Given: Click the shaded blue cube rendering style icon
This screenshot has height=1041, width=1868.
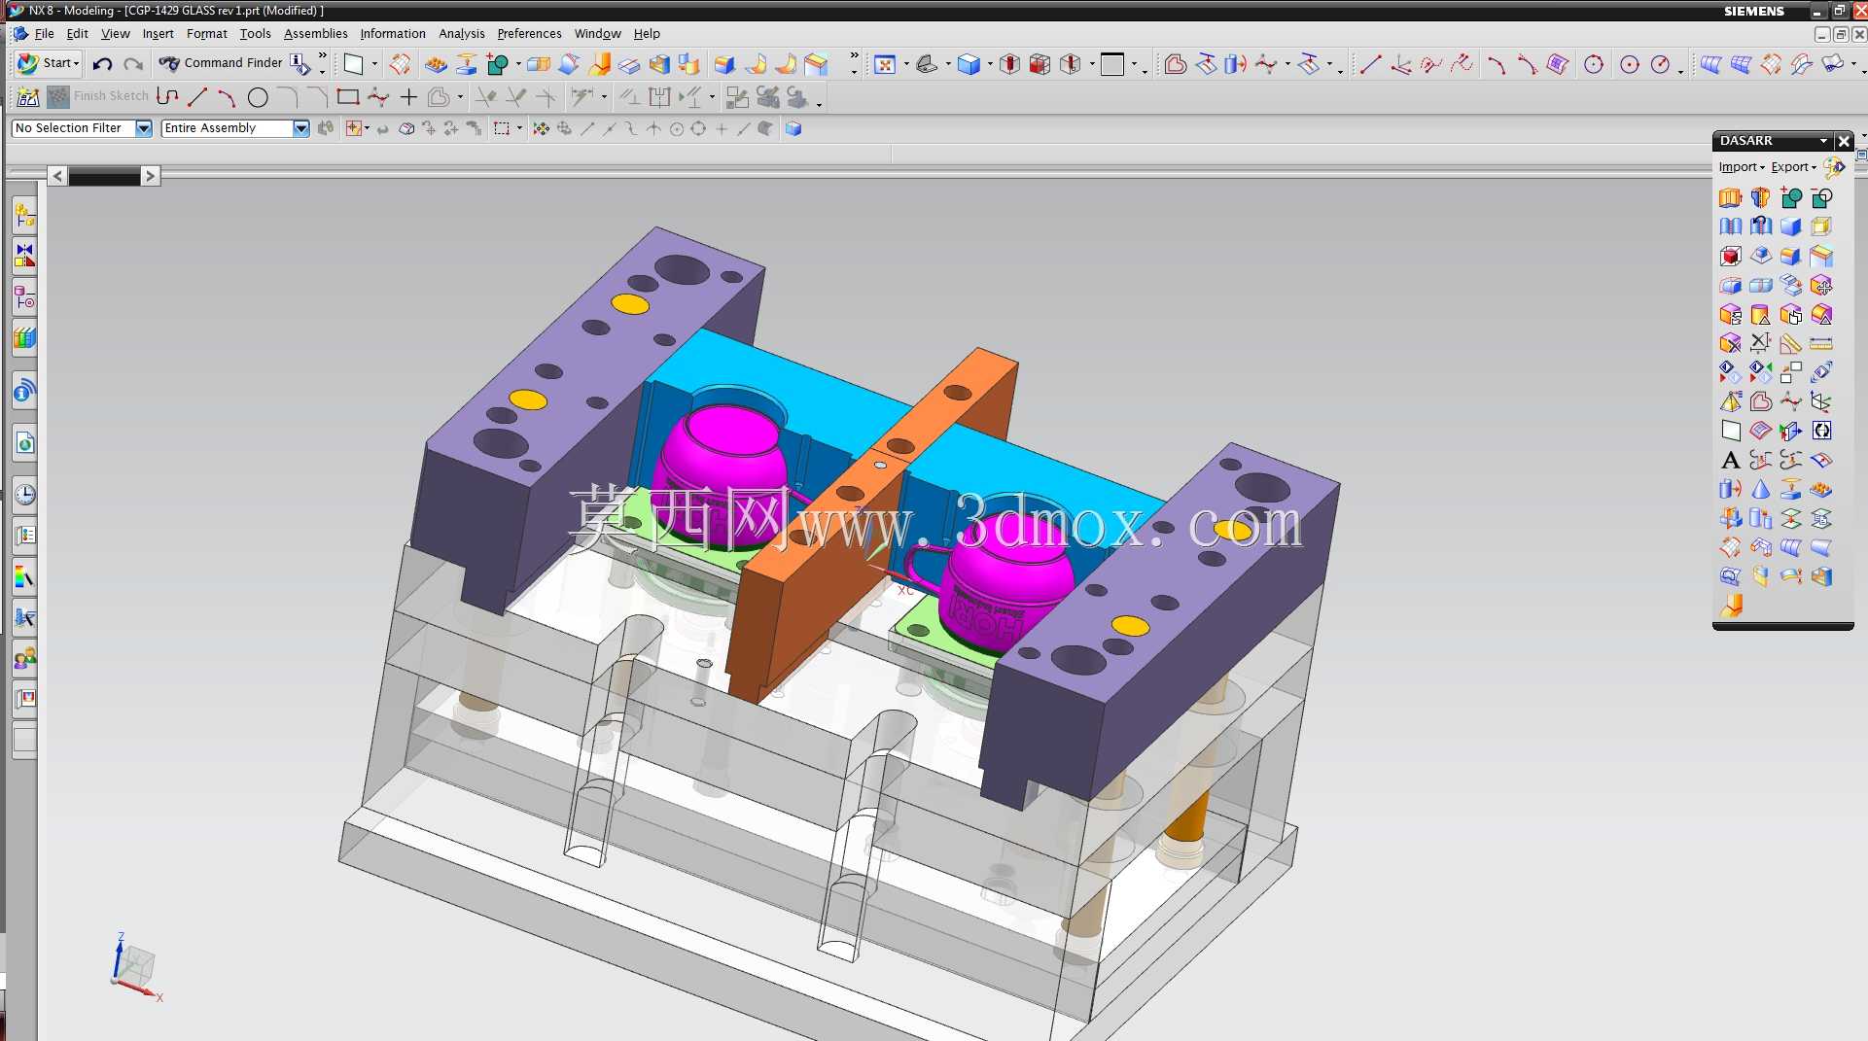Looking at the screenshot, I should point(969,65).
